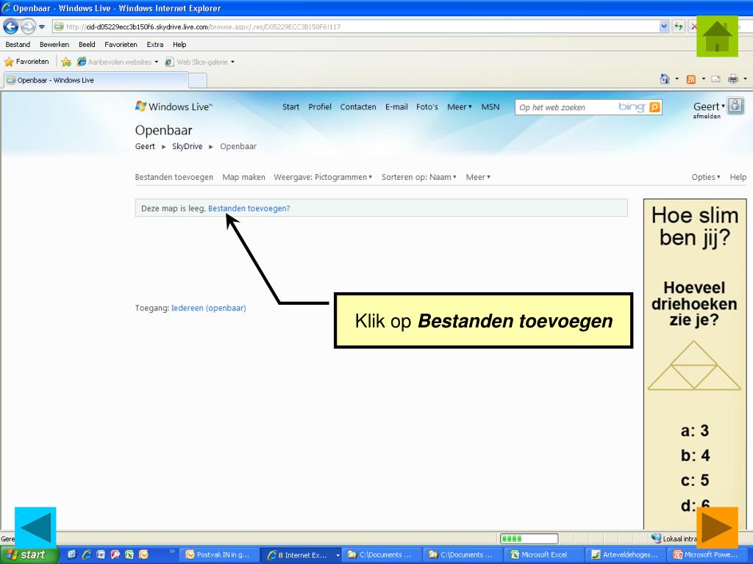The height and width of the screenshot is (564, 753).
Task: Open the Start link in Windows Live header
Action: [x=290, y=107]
